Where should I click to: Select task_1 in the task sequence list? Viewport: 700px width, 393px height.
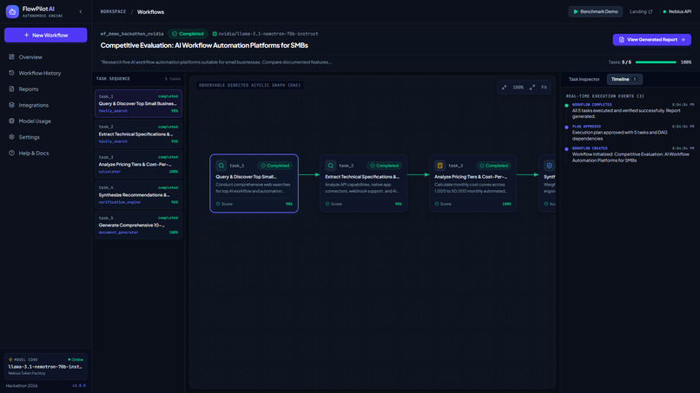point(138,103)
